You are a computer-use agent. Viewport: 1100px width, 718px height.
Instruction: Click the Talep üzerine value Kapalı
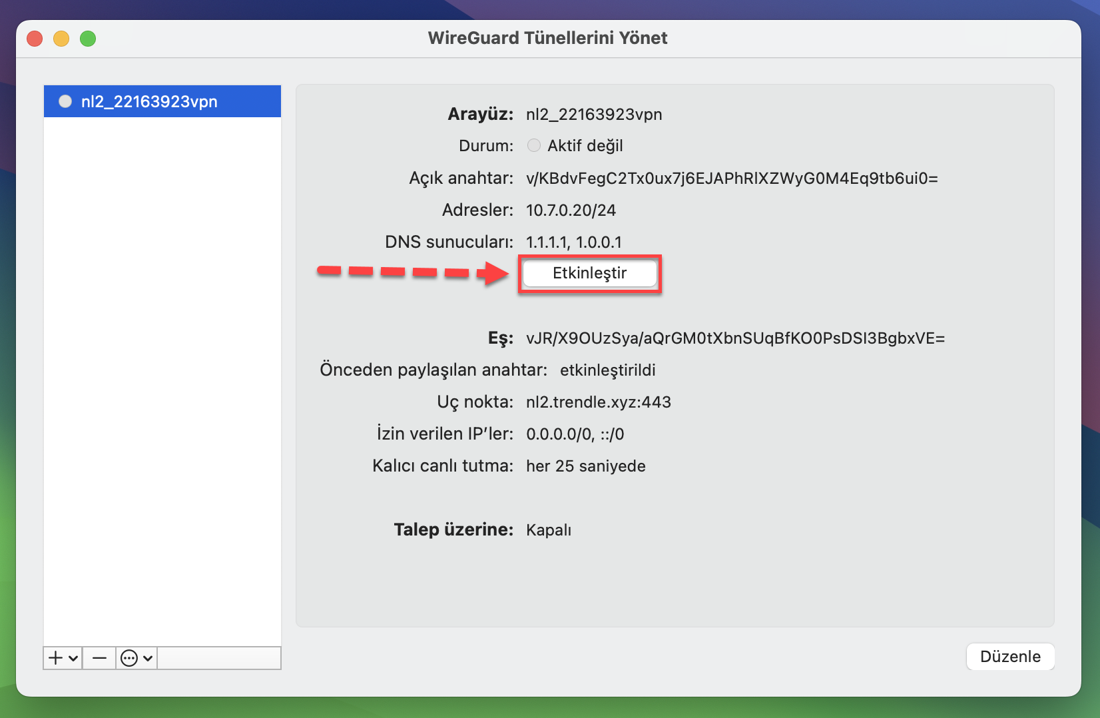click(x=549, y=530)
